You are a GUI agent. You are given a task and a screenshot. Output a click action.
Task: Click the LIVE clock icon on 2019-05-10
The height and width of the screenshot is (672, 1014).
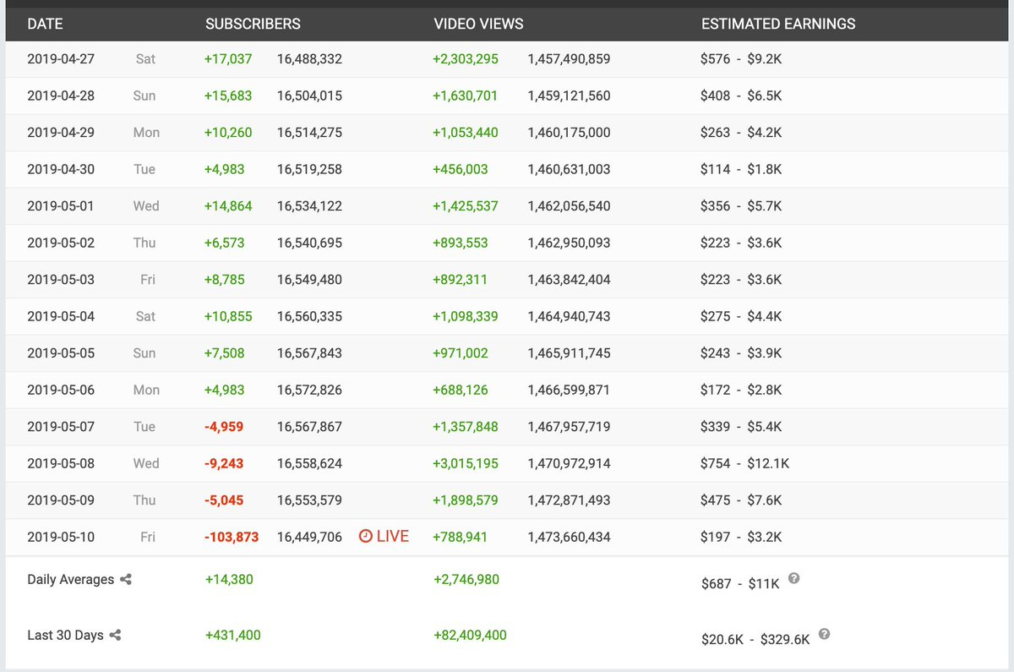point(365,536)
